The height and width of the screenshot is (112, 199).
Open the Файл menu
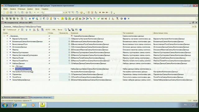pyautogui.click(x=6, y=9)
